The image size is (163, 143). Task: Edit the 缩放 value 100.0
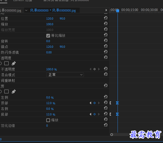[50, 24]
